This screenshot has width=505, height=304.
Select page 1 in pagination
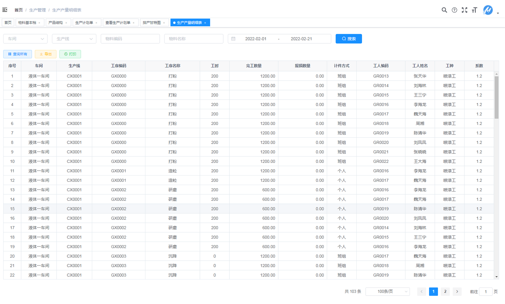pyautogui.click(x=433, y=292)
